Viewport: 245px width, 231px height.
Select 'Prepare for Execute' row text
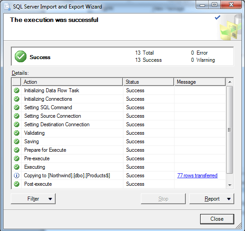(x=45, y=150)
